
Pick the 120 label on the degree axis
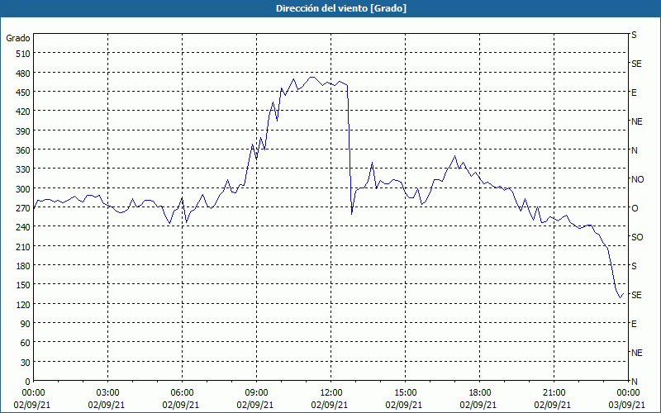click(23, 304)
